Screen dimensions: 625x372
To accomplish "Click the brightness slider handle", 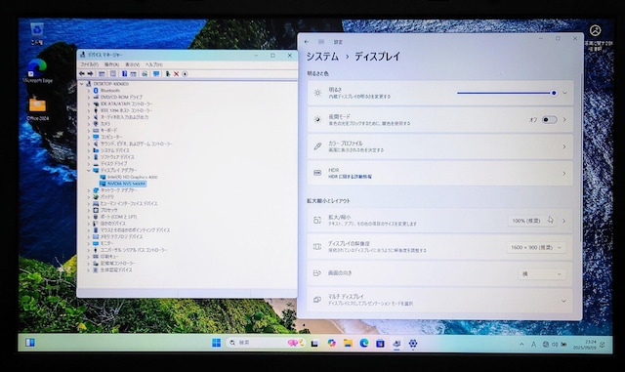I will (554, 93).
